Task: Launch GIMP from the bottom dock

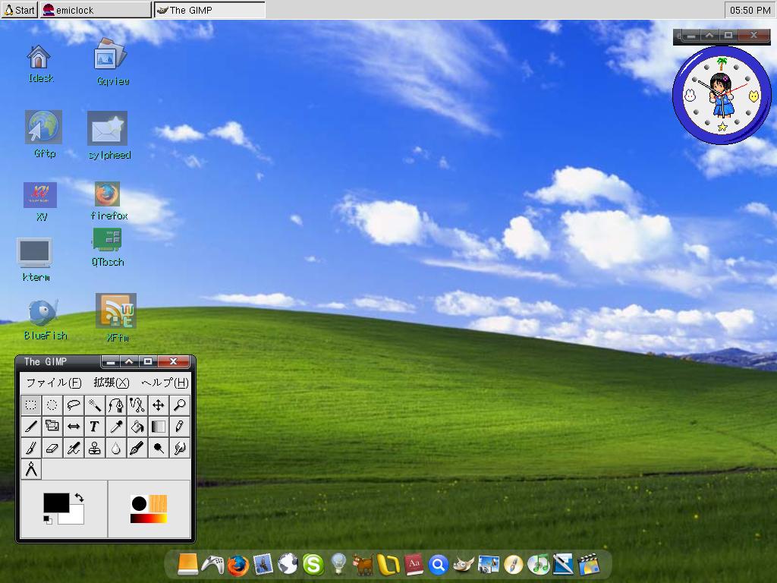Action: (x=464, y=563)
